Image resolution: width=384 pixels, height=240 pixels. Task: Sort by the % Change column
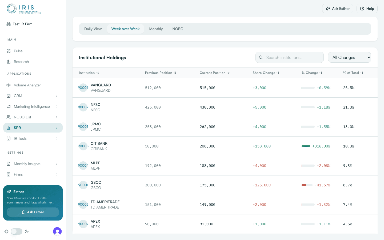point(312,73)
